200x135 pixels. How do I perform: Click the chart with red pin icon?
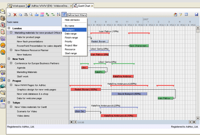coord(175,15)
